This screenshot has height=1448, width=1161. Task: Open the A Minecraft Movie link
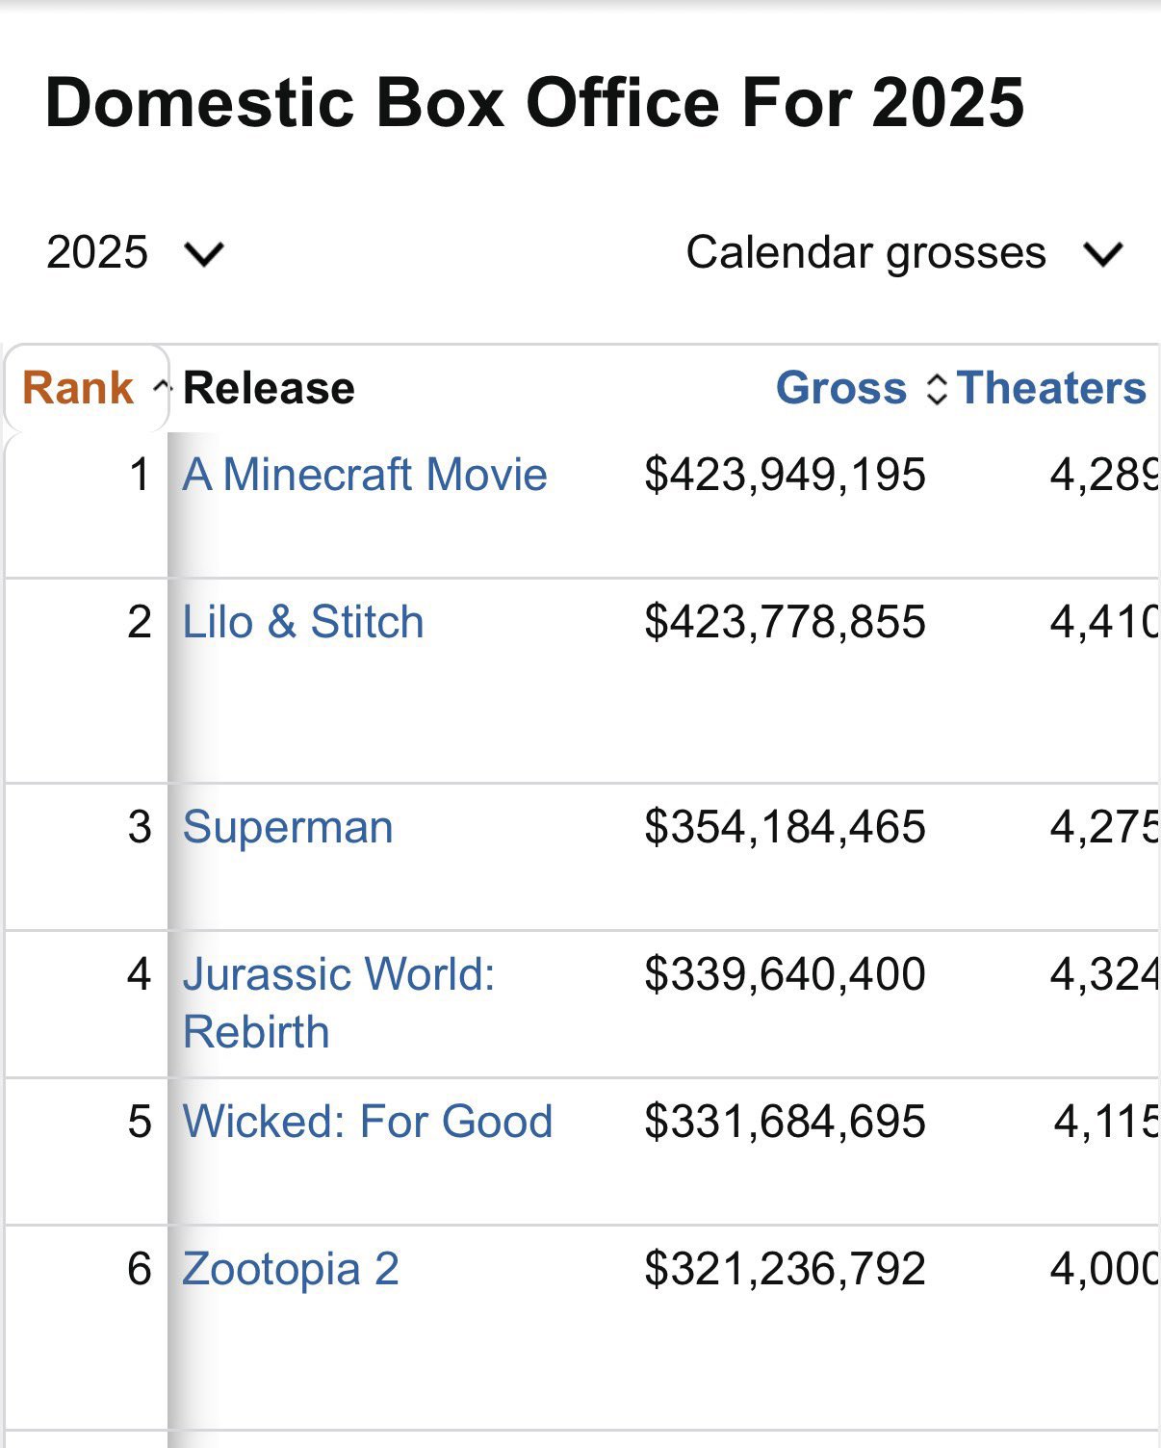[365, 475]
